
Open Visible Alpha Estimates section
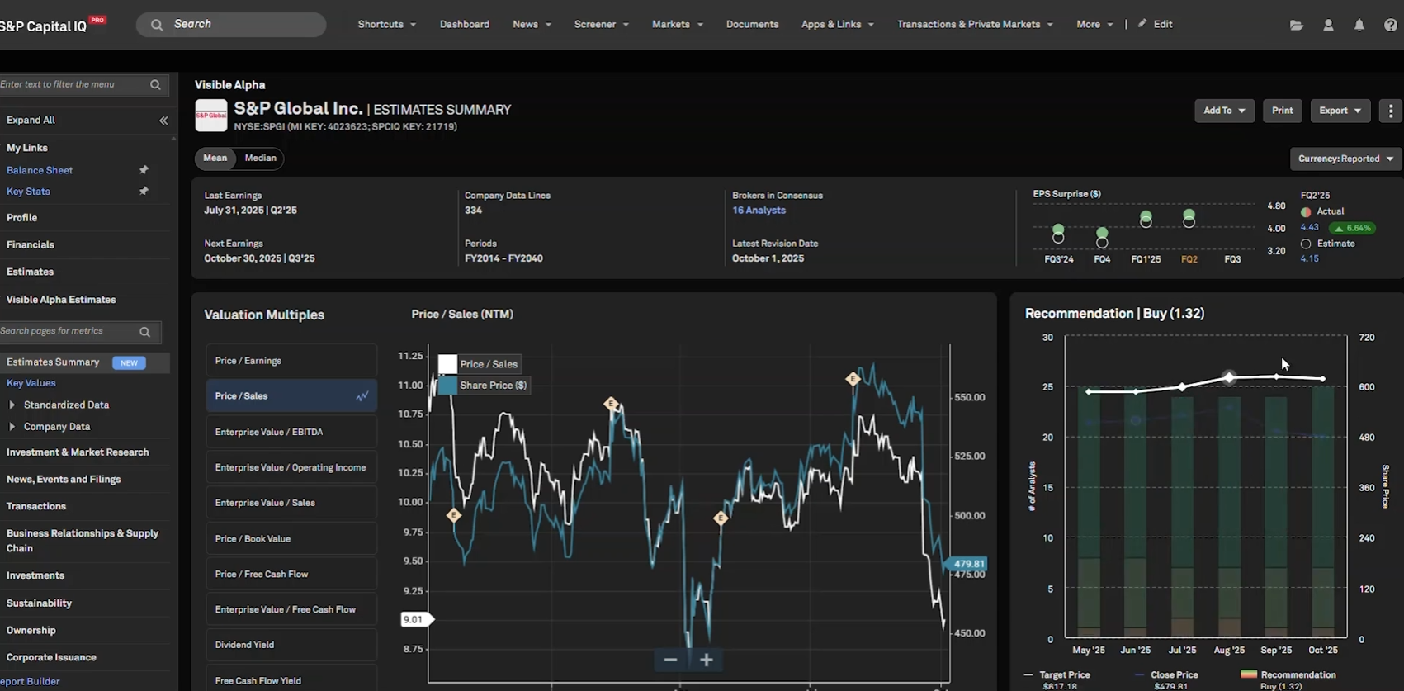point(61,300)
